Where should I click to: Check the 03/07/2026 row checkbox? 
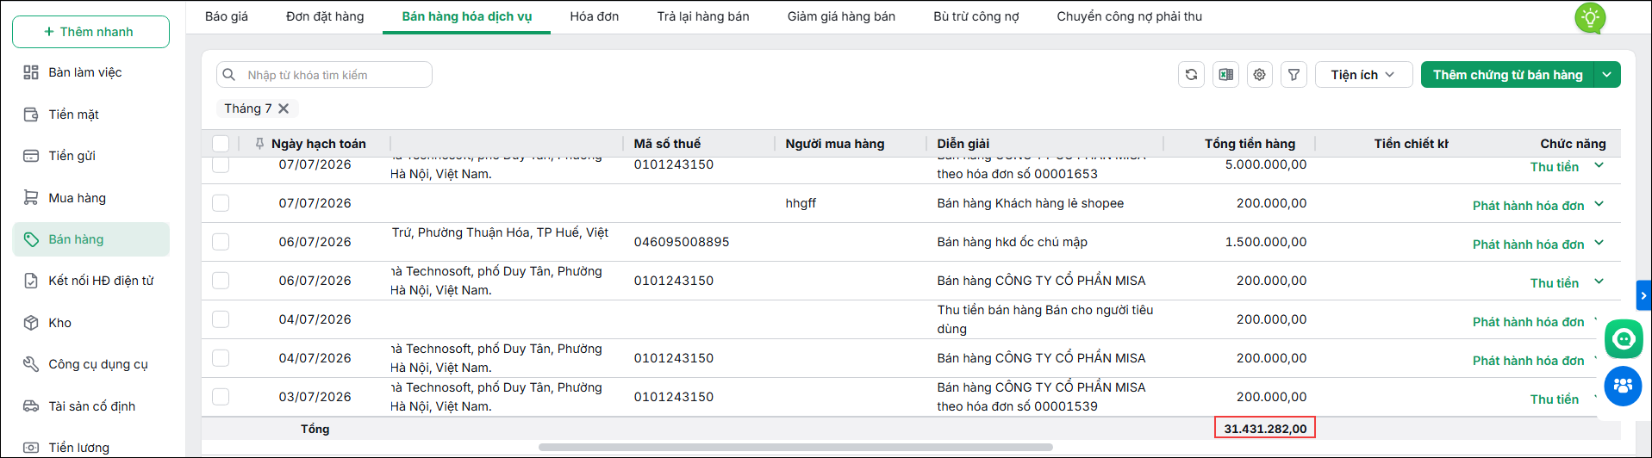221,397
